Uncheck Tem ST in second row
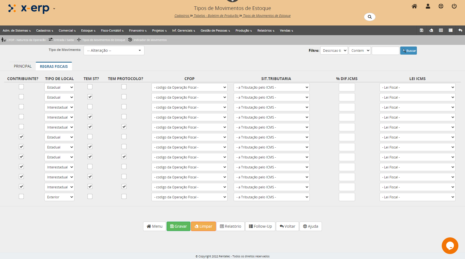 [x=90, y=97]
